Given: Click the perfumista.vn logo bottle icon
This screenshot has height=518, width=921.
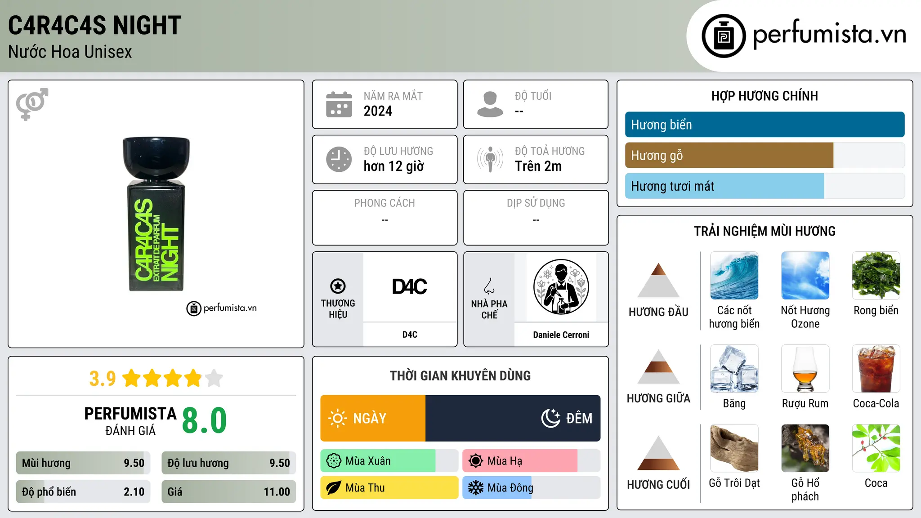Looking at the screenshot, I should coord(724,36).
